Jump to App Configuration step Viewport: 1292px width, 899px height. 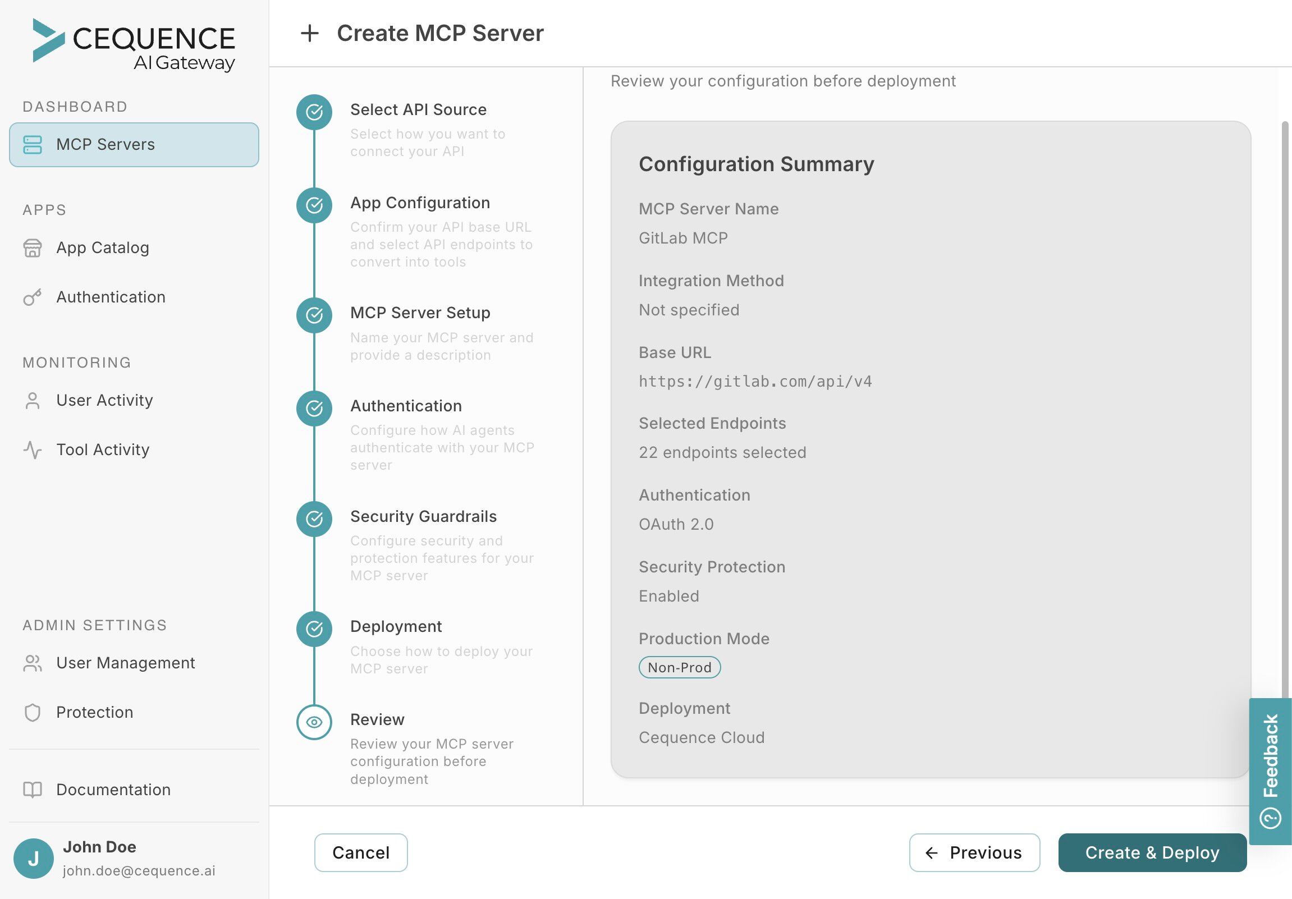click(x=314, y=205)
